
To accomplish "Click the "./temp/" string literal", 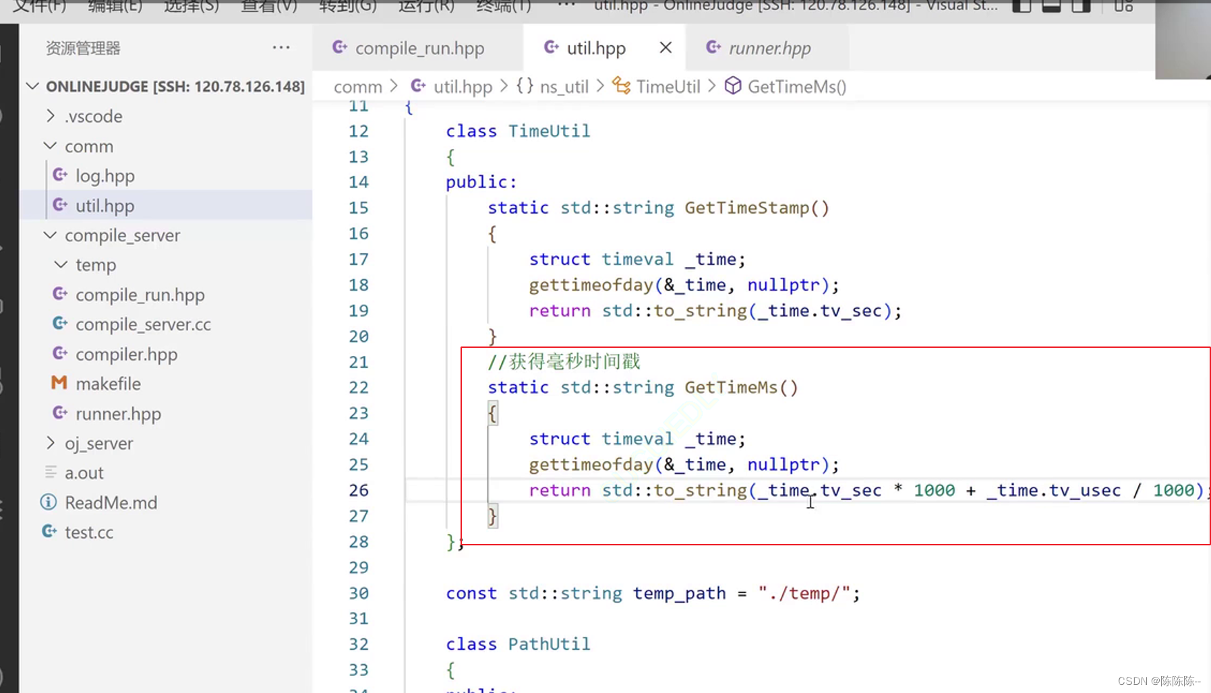I will click(804, 593).
